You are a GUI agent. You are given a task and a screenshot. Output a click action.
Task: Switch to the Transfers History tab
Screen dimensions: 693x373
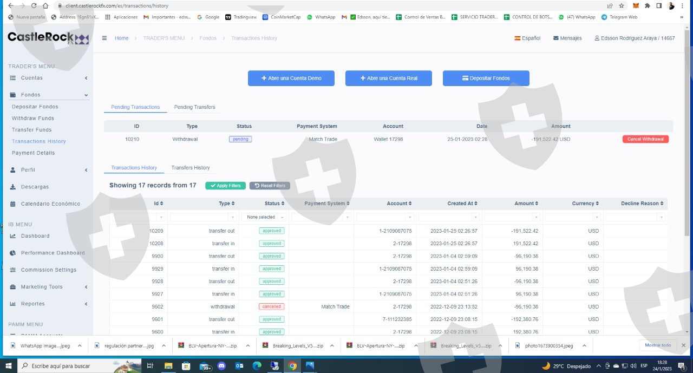(x=190, y=168)
